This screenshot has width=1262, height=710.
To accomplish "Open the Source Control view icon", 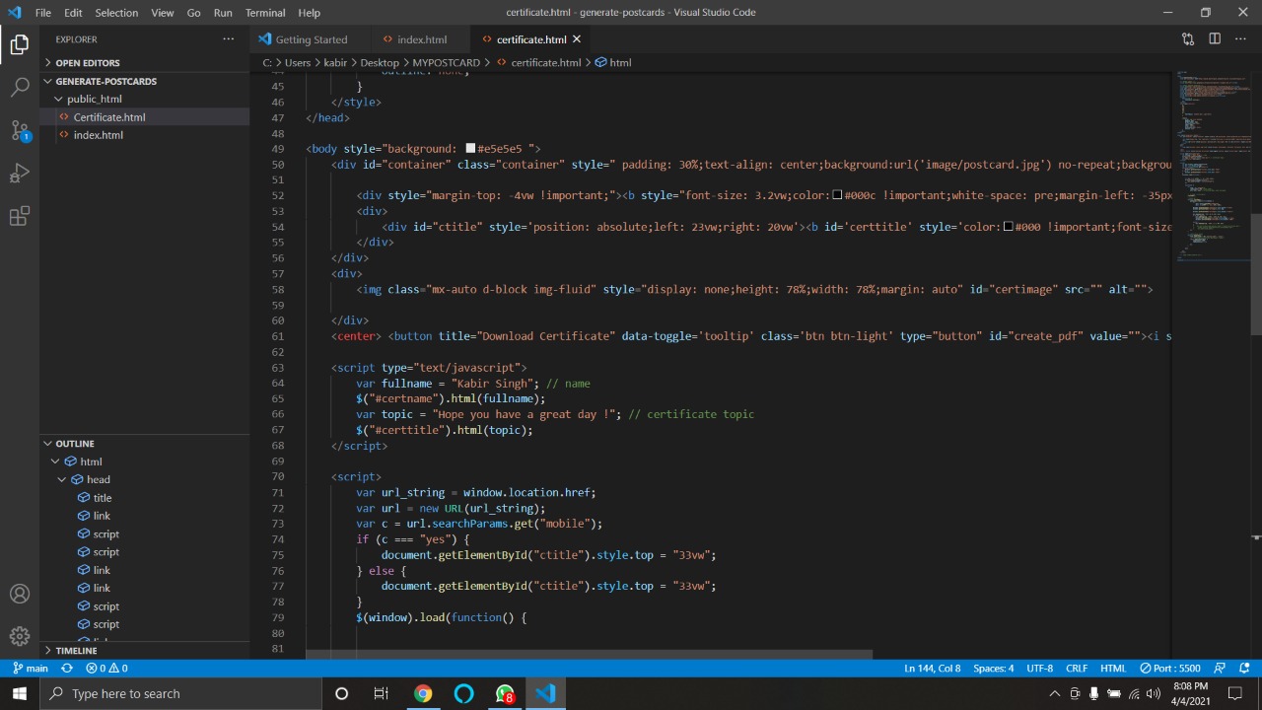I will (x=20, y=131).
